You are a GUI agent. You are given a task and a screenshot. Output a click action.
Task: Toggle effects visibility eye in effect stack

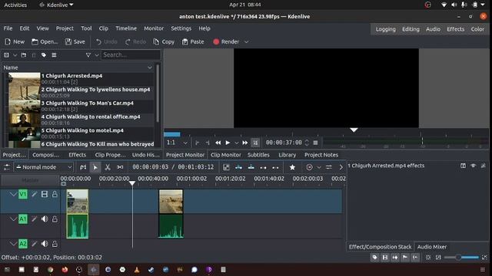pyautogui.click(x=474, y=166)
